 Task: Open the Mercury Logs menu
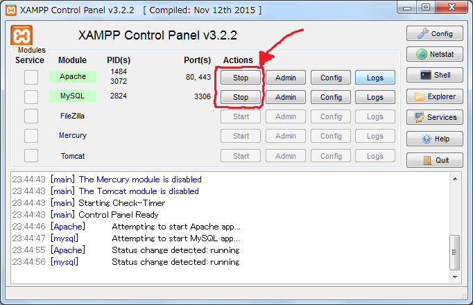coord(375,136)
